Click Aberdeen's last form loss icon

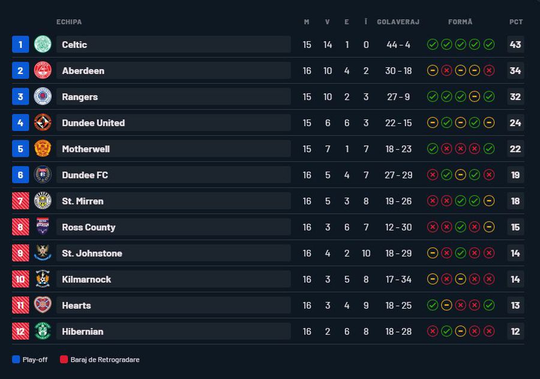(489, 71)
